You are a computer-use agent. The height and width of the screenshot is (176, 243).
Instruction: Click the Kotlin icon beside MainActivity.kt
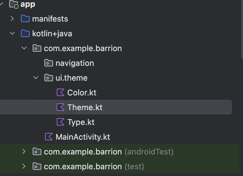(x=49, y=137)
